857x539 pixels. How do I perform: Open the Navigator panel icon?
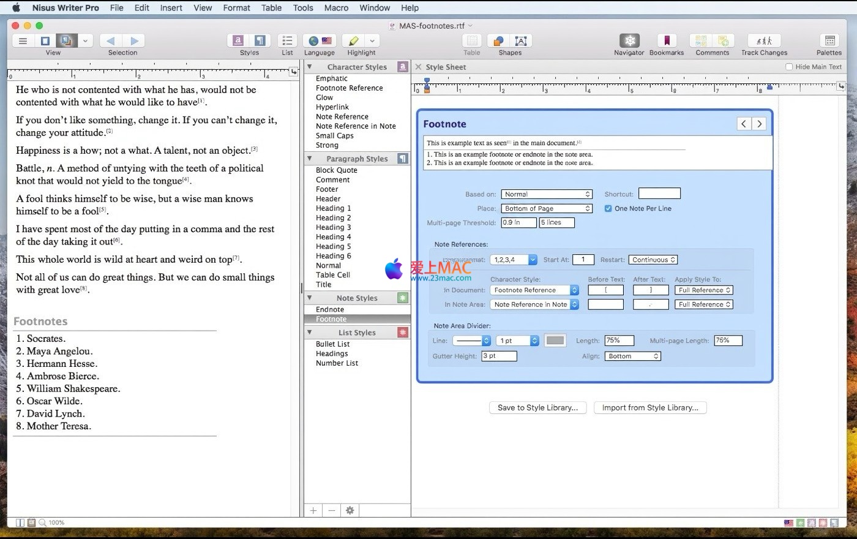click(x=629, y=41)
